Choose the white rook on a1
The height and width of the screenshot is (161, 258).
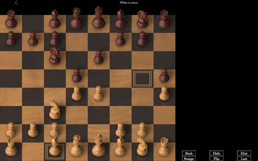click(11, 147)
